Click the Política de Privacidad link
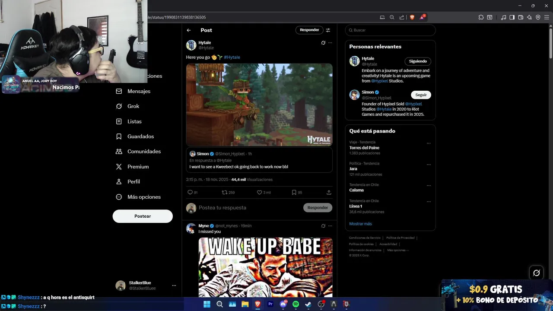The width and height of the screenshot is (553, 311). point(400,238)
